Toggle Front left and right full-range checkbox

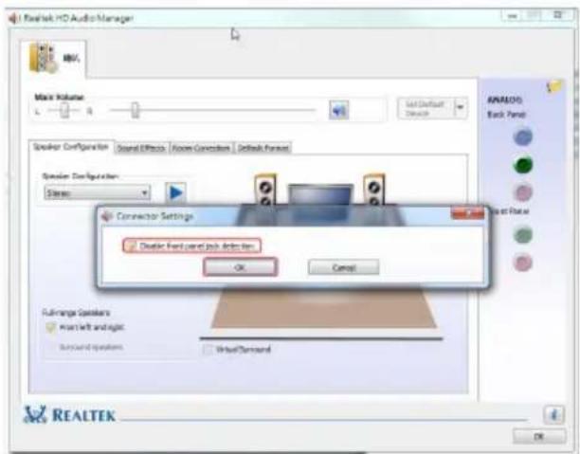50,327
